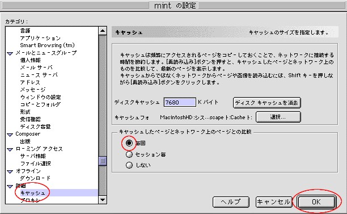
Task: Select ローミング アクセス category label
Action: point(39,149)
